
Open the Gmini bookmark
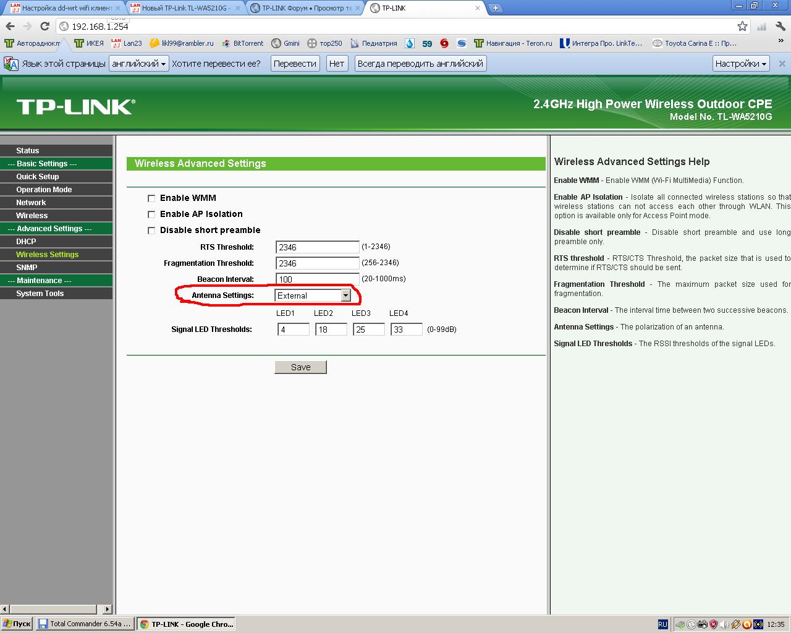coord(286,43)
